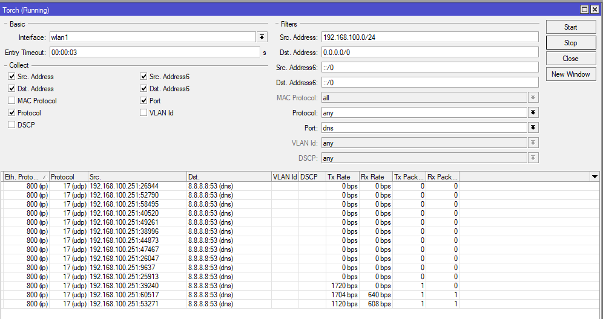Sort by the Dst. column header
Image resolution: width=603 pixels, height=319 pixels.
(x=229, y=177)
